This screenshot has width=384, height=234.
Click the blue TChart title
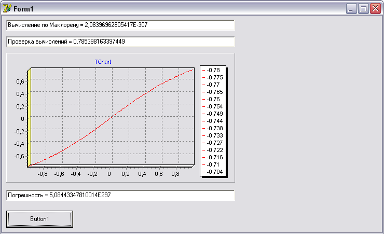click(x=103, y=62)
